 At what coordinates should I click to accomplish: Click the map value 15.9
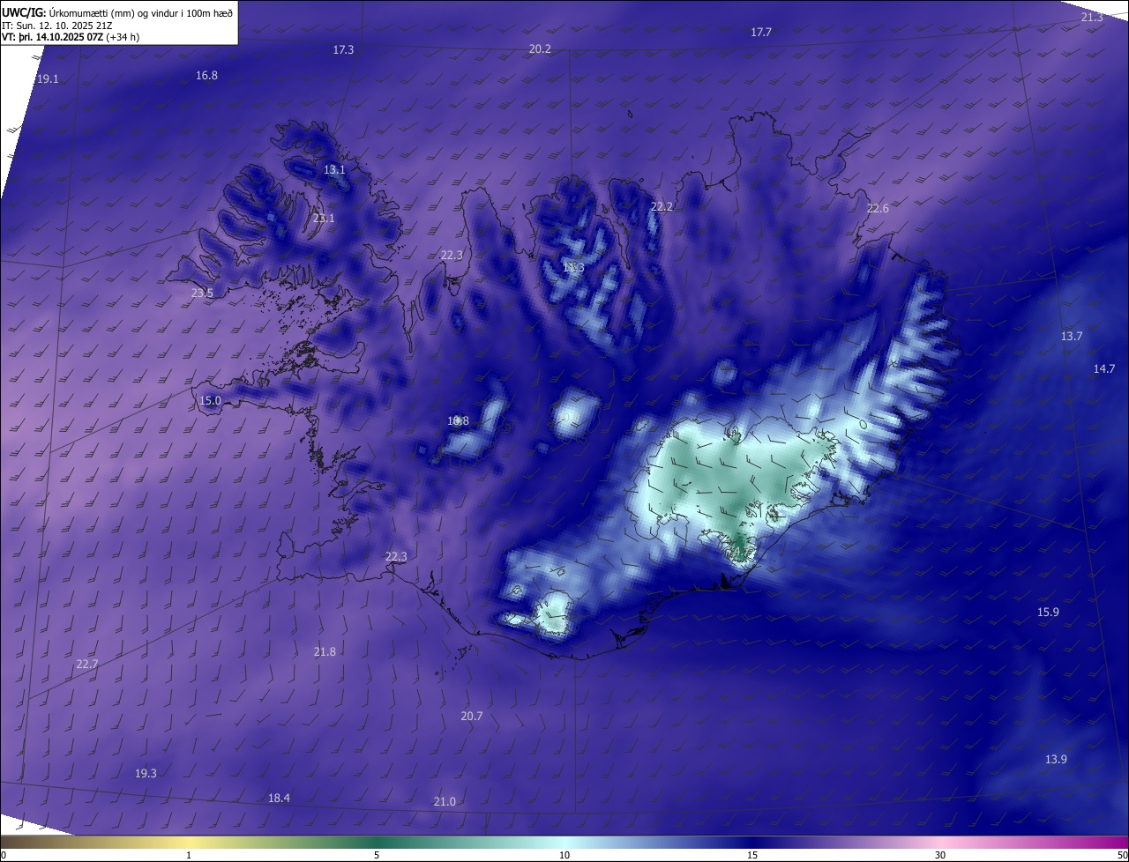point(1048,613)
